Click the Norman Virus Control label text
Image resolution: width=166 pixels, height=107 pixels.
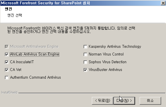(106, 54)
